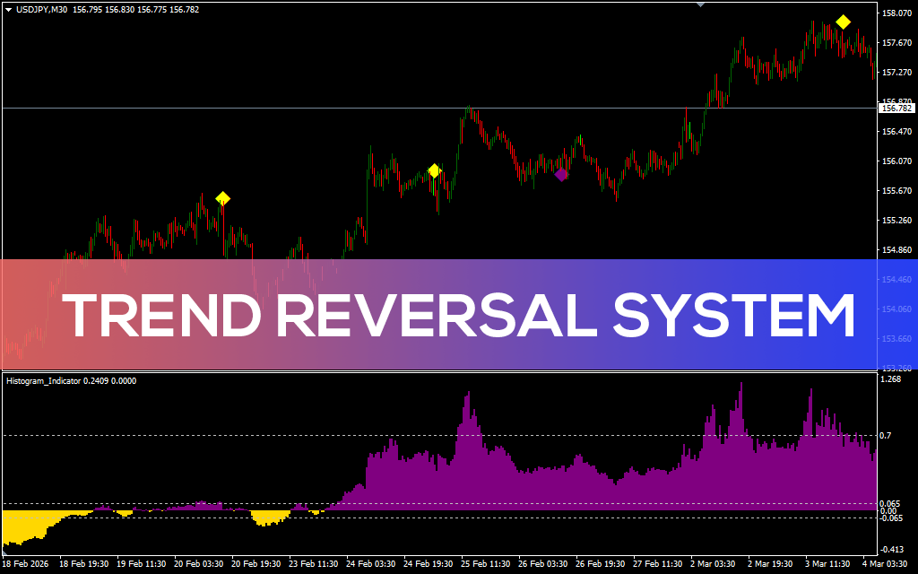Click the TREND REVERSAL SYSTEM banner text

click(x=459, y=316)
